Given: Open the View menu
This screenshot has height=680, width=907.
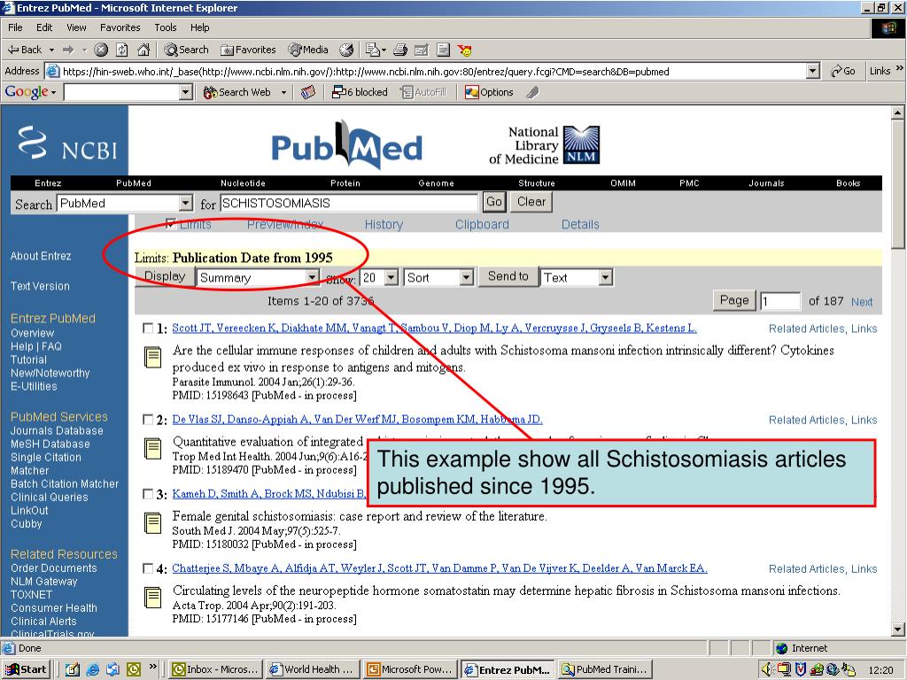Looking at the screenshot, I should pos(76,27).
